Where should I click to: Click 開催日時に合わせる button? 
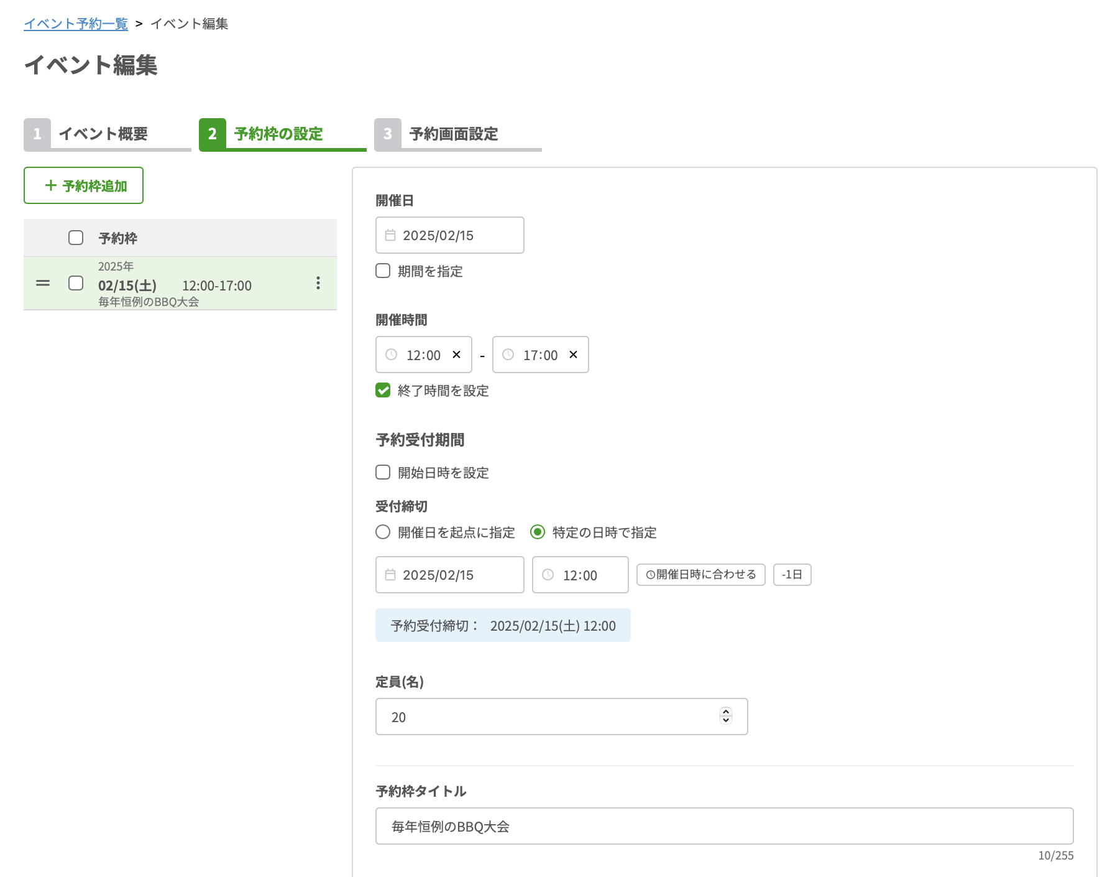click(700, 575)
